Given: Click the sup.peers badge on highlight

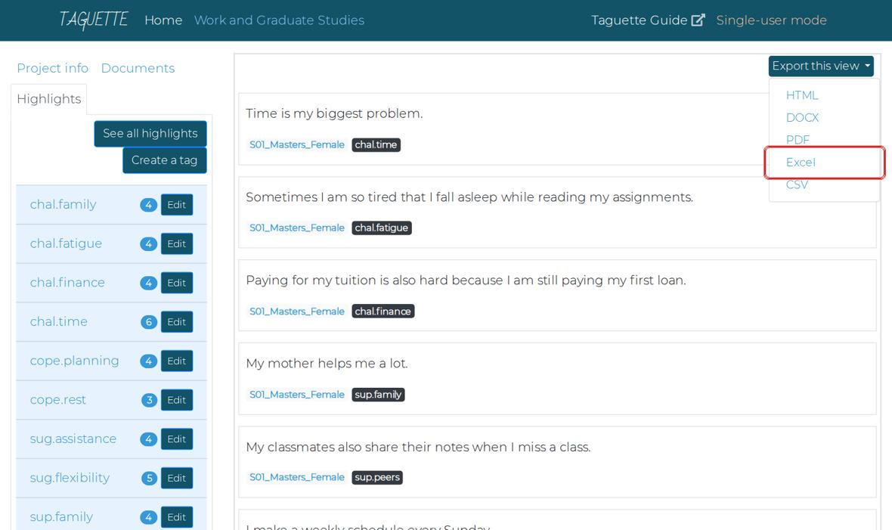Looking at the screenshot, I should coord(377,477).
